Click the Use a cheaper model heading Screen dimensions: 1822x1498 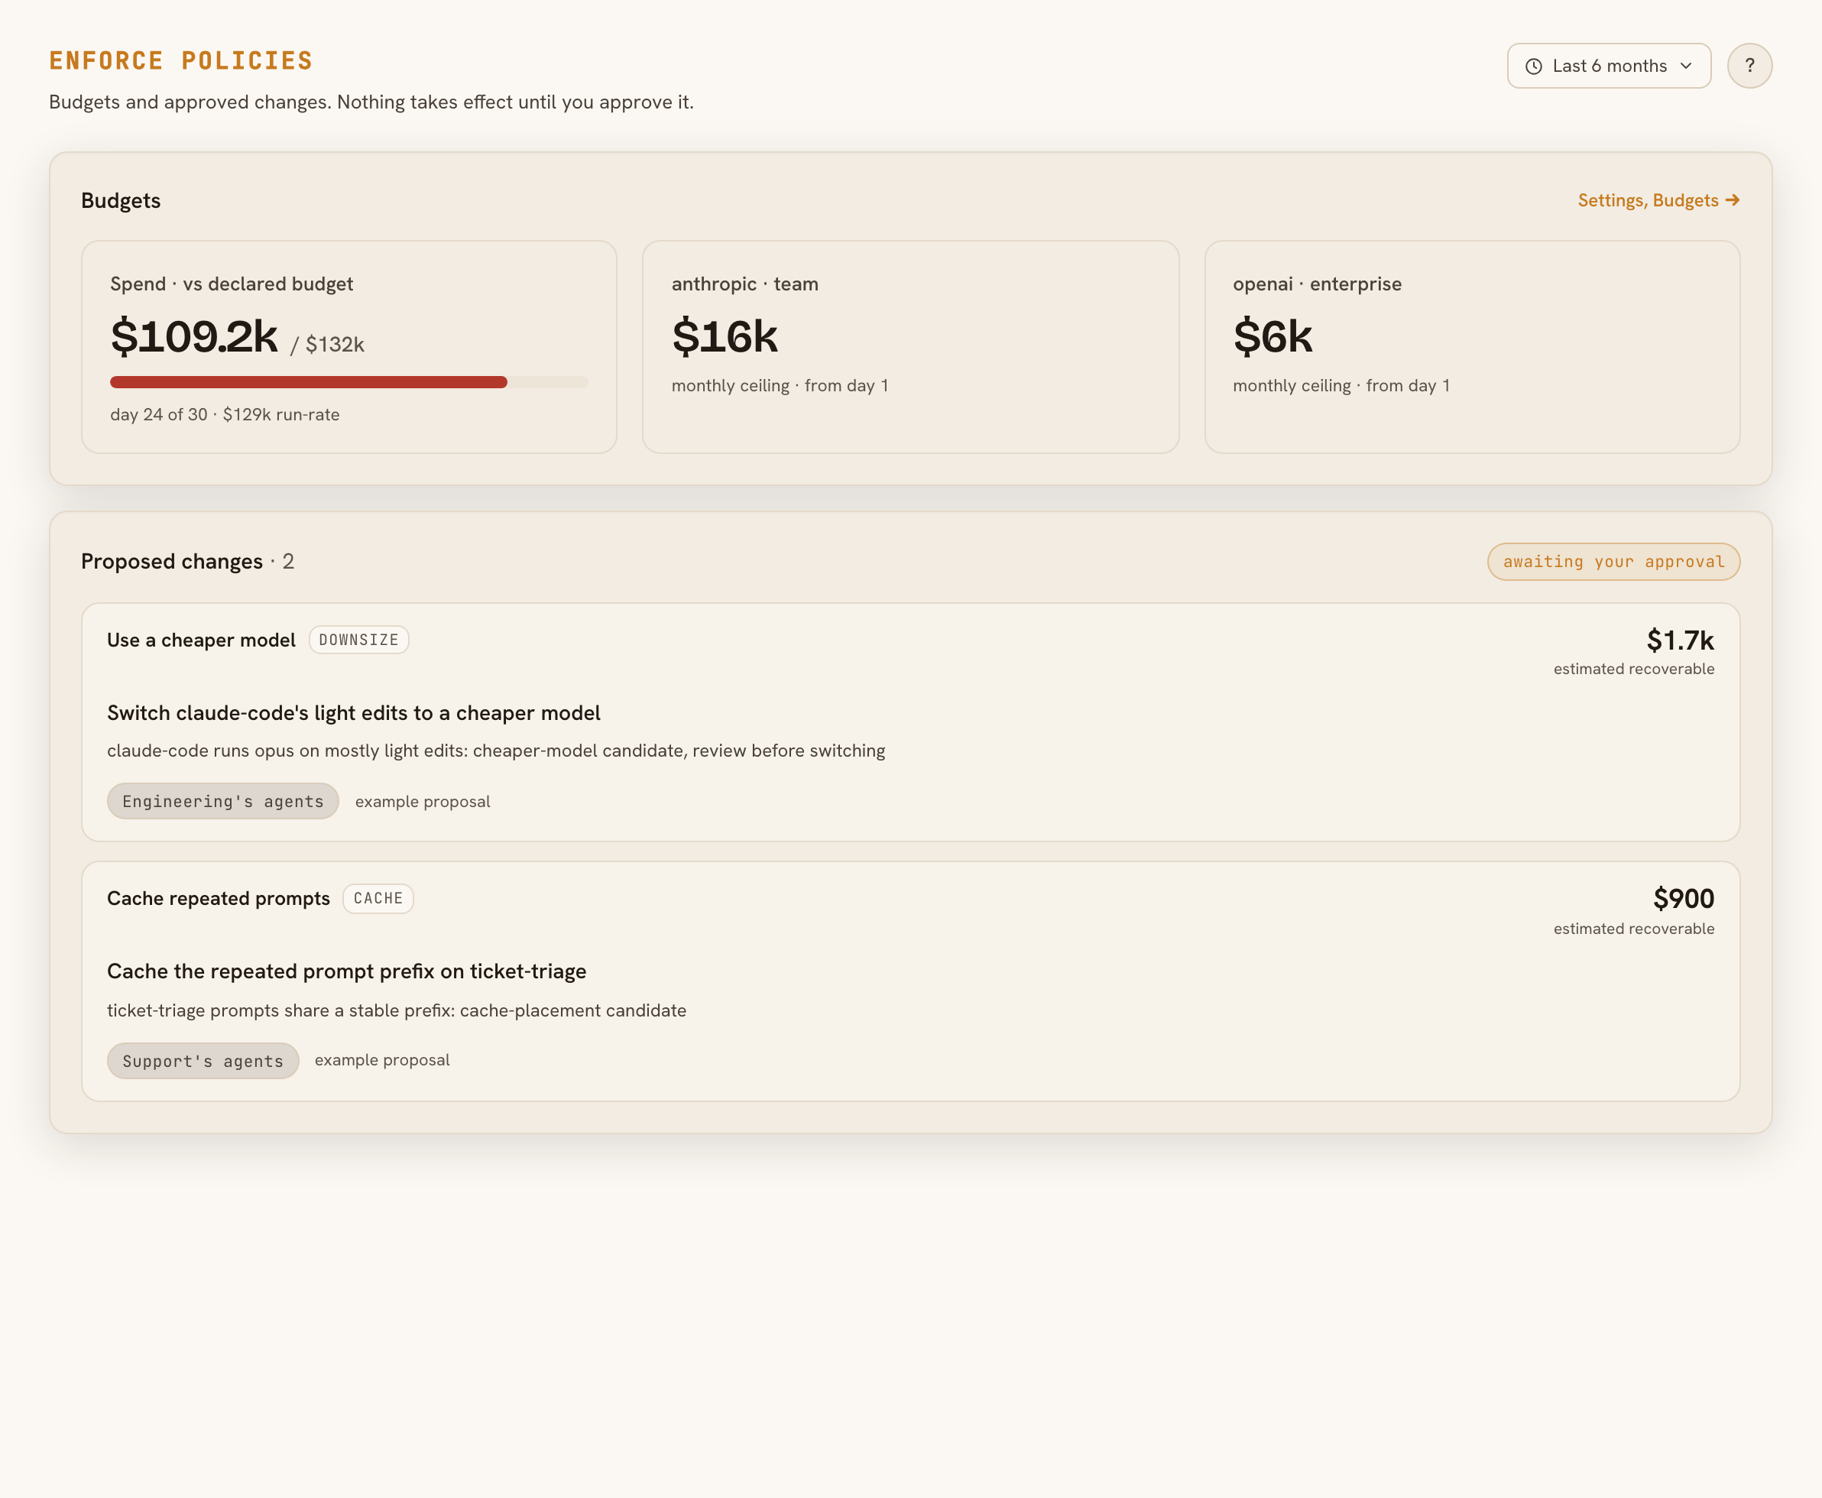(201, 640)
